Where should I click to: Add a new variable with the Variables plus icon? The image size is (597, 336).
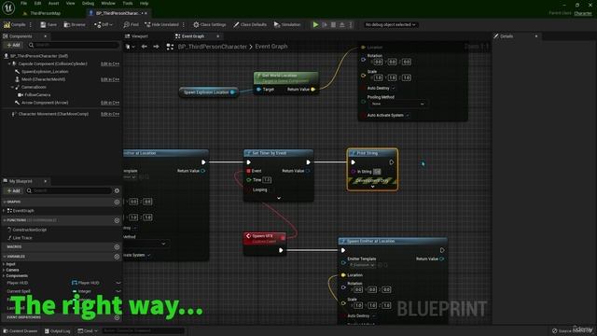click(117, 257)
